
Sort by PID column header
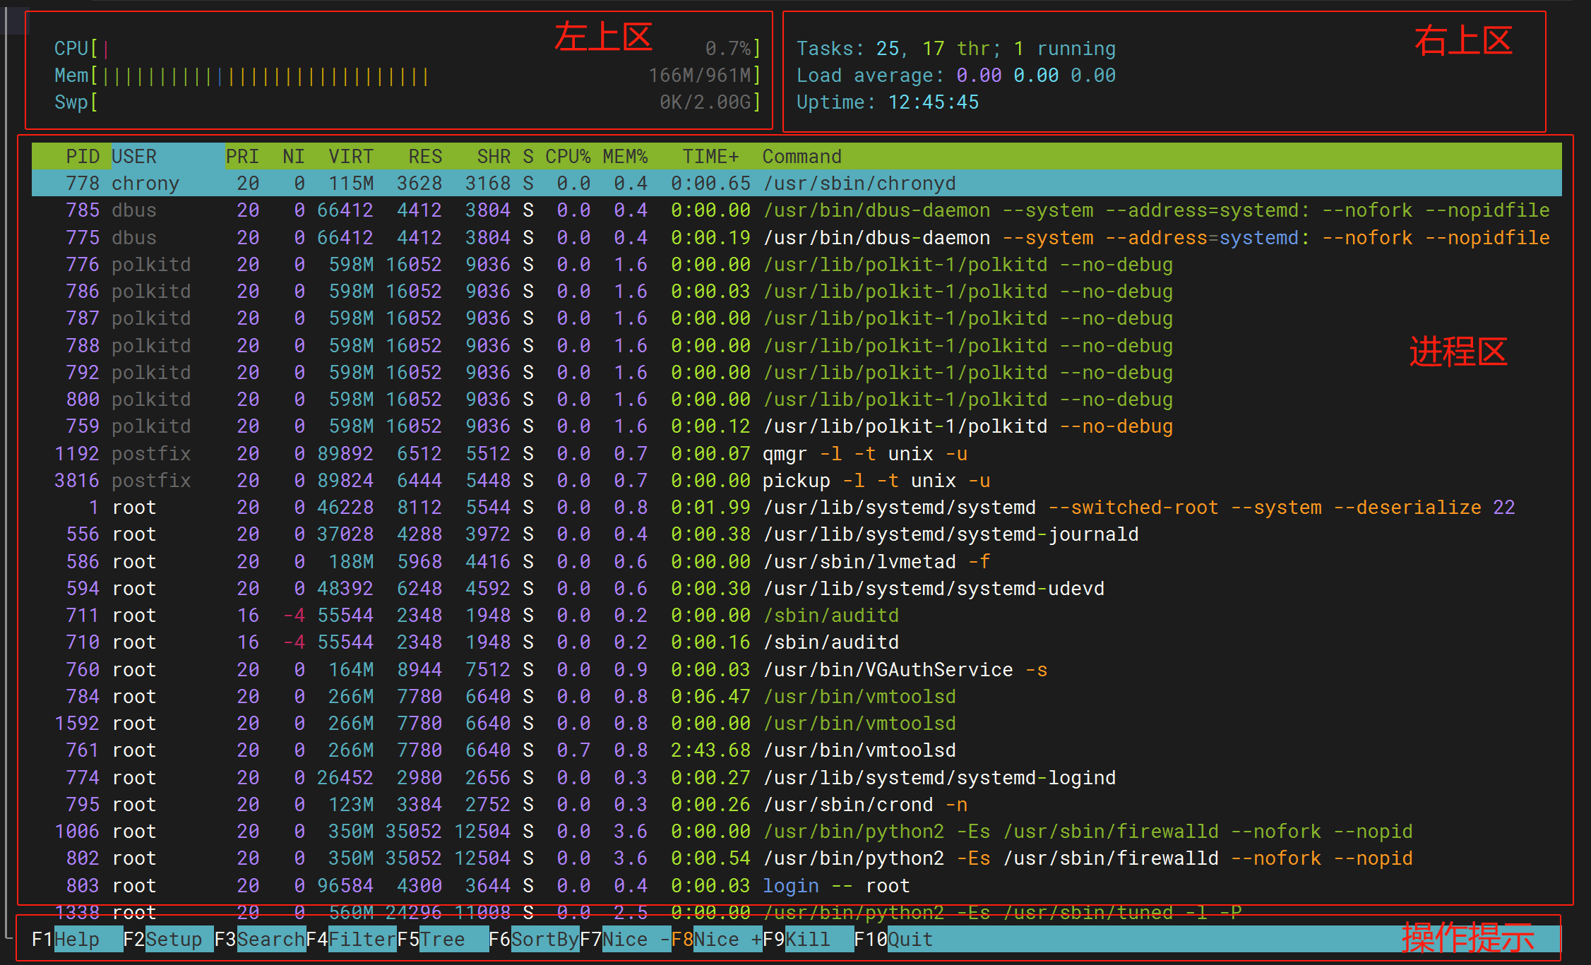(82, 157)
